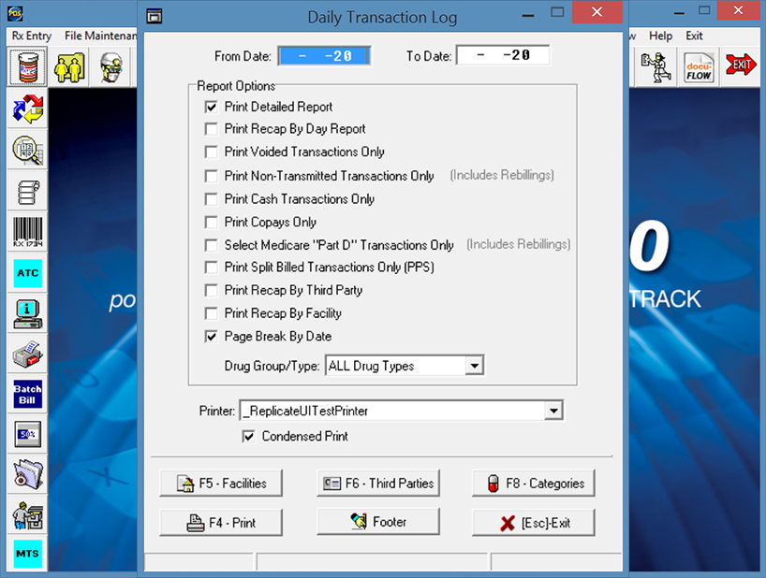Open the Help menu
The height and width of the screenshot is (578, 766).
tap(660, 36)
